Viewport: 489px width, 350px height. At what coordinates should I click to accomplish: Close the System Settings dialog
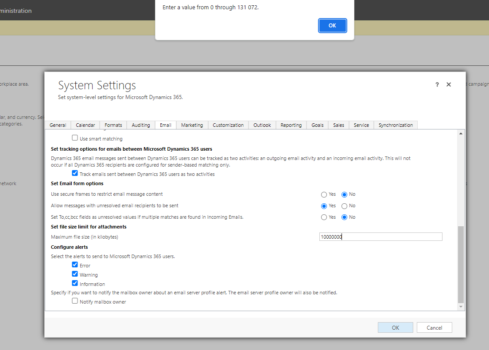tap(448, 84)
